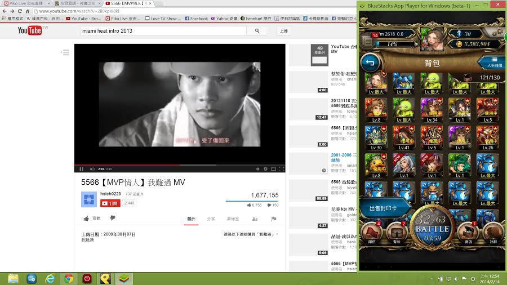Screen dimensions: 507x285
Task: Click Chrome back arrow
Action: pyautogui.click(x=5, y=11)
